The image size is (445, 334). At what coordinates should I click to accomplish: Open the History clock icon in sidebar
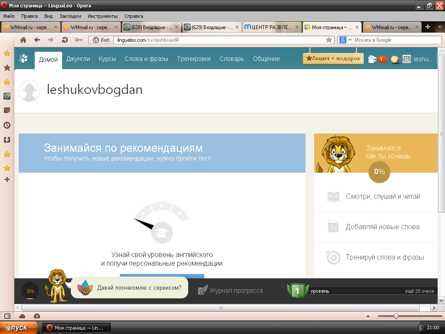coord(7,125)
